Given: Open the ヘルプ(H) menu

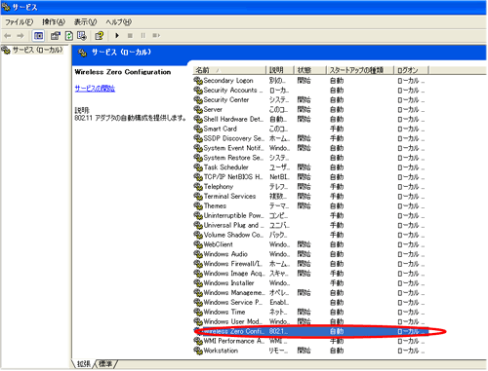Looking at the screenshot, I should (x=118, y=22).
